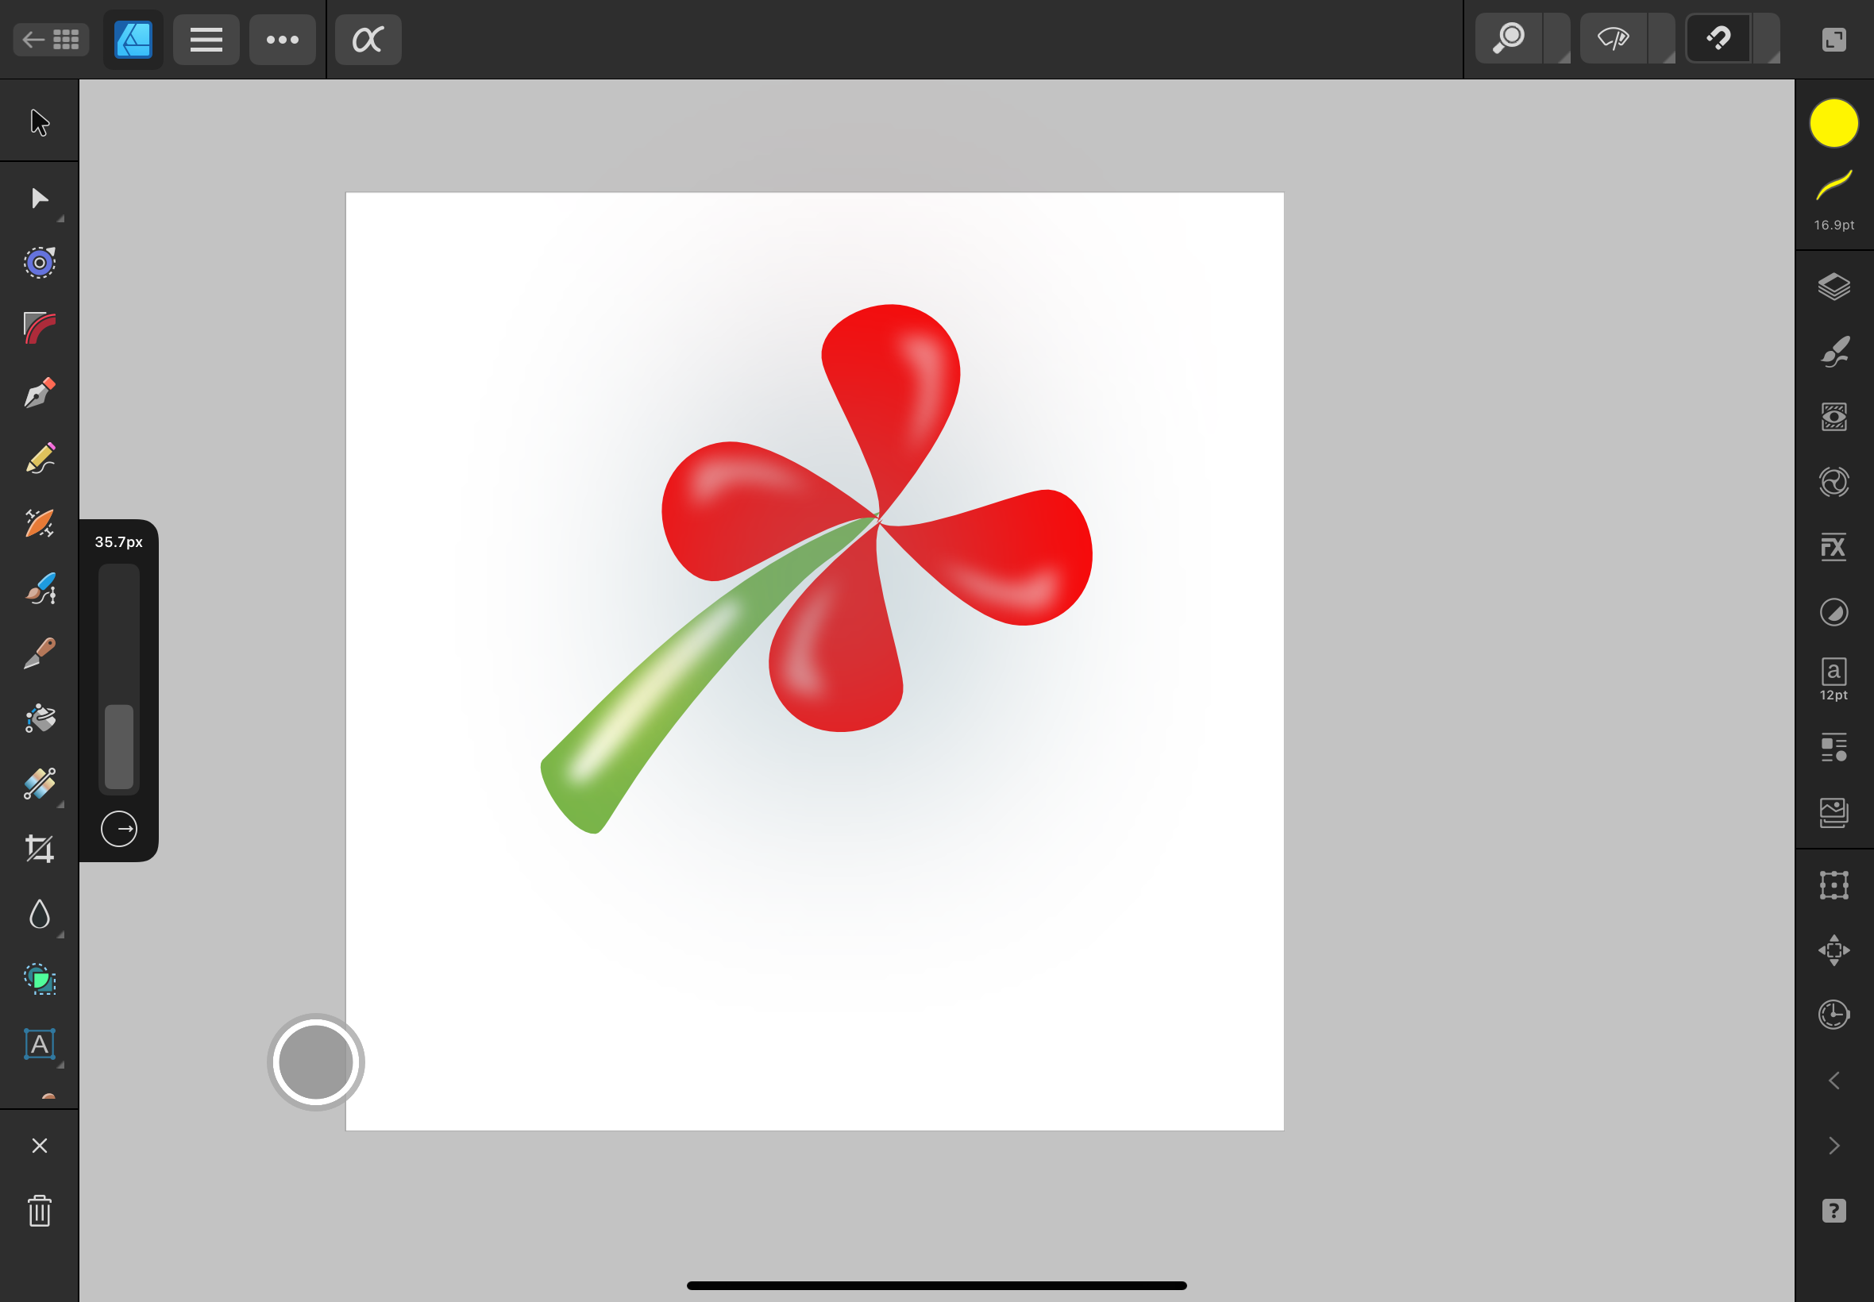Select the Fill tool

pos(39,718)
